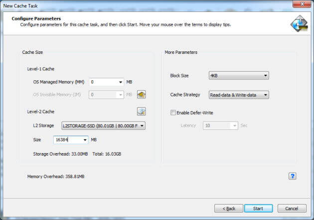Screen dimensions: 314x220
Task: Click the OS Managed Memory (MM) label
Action: [x=59, y=82]
